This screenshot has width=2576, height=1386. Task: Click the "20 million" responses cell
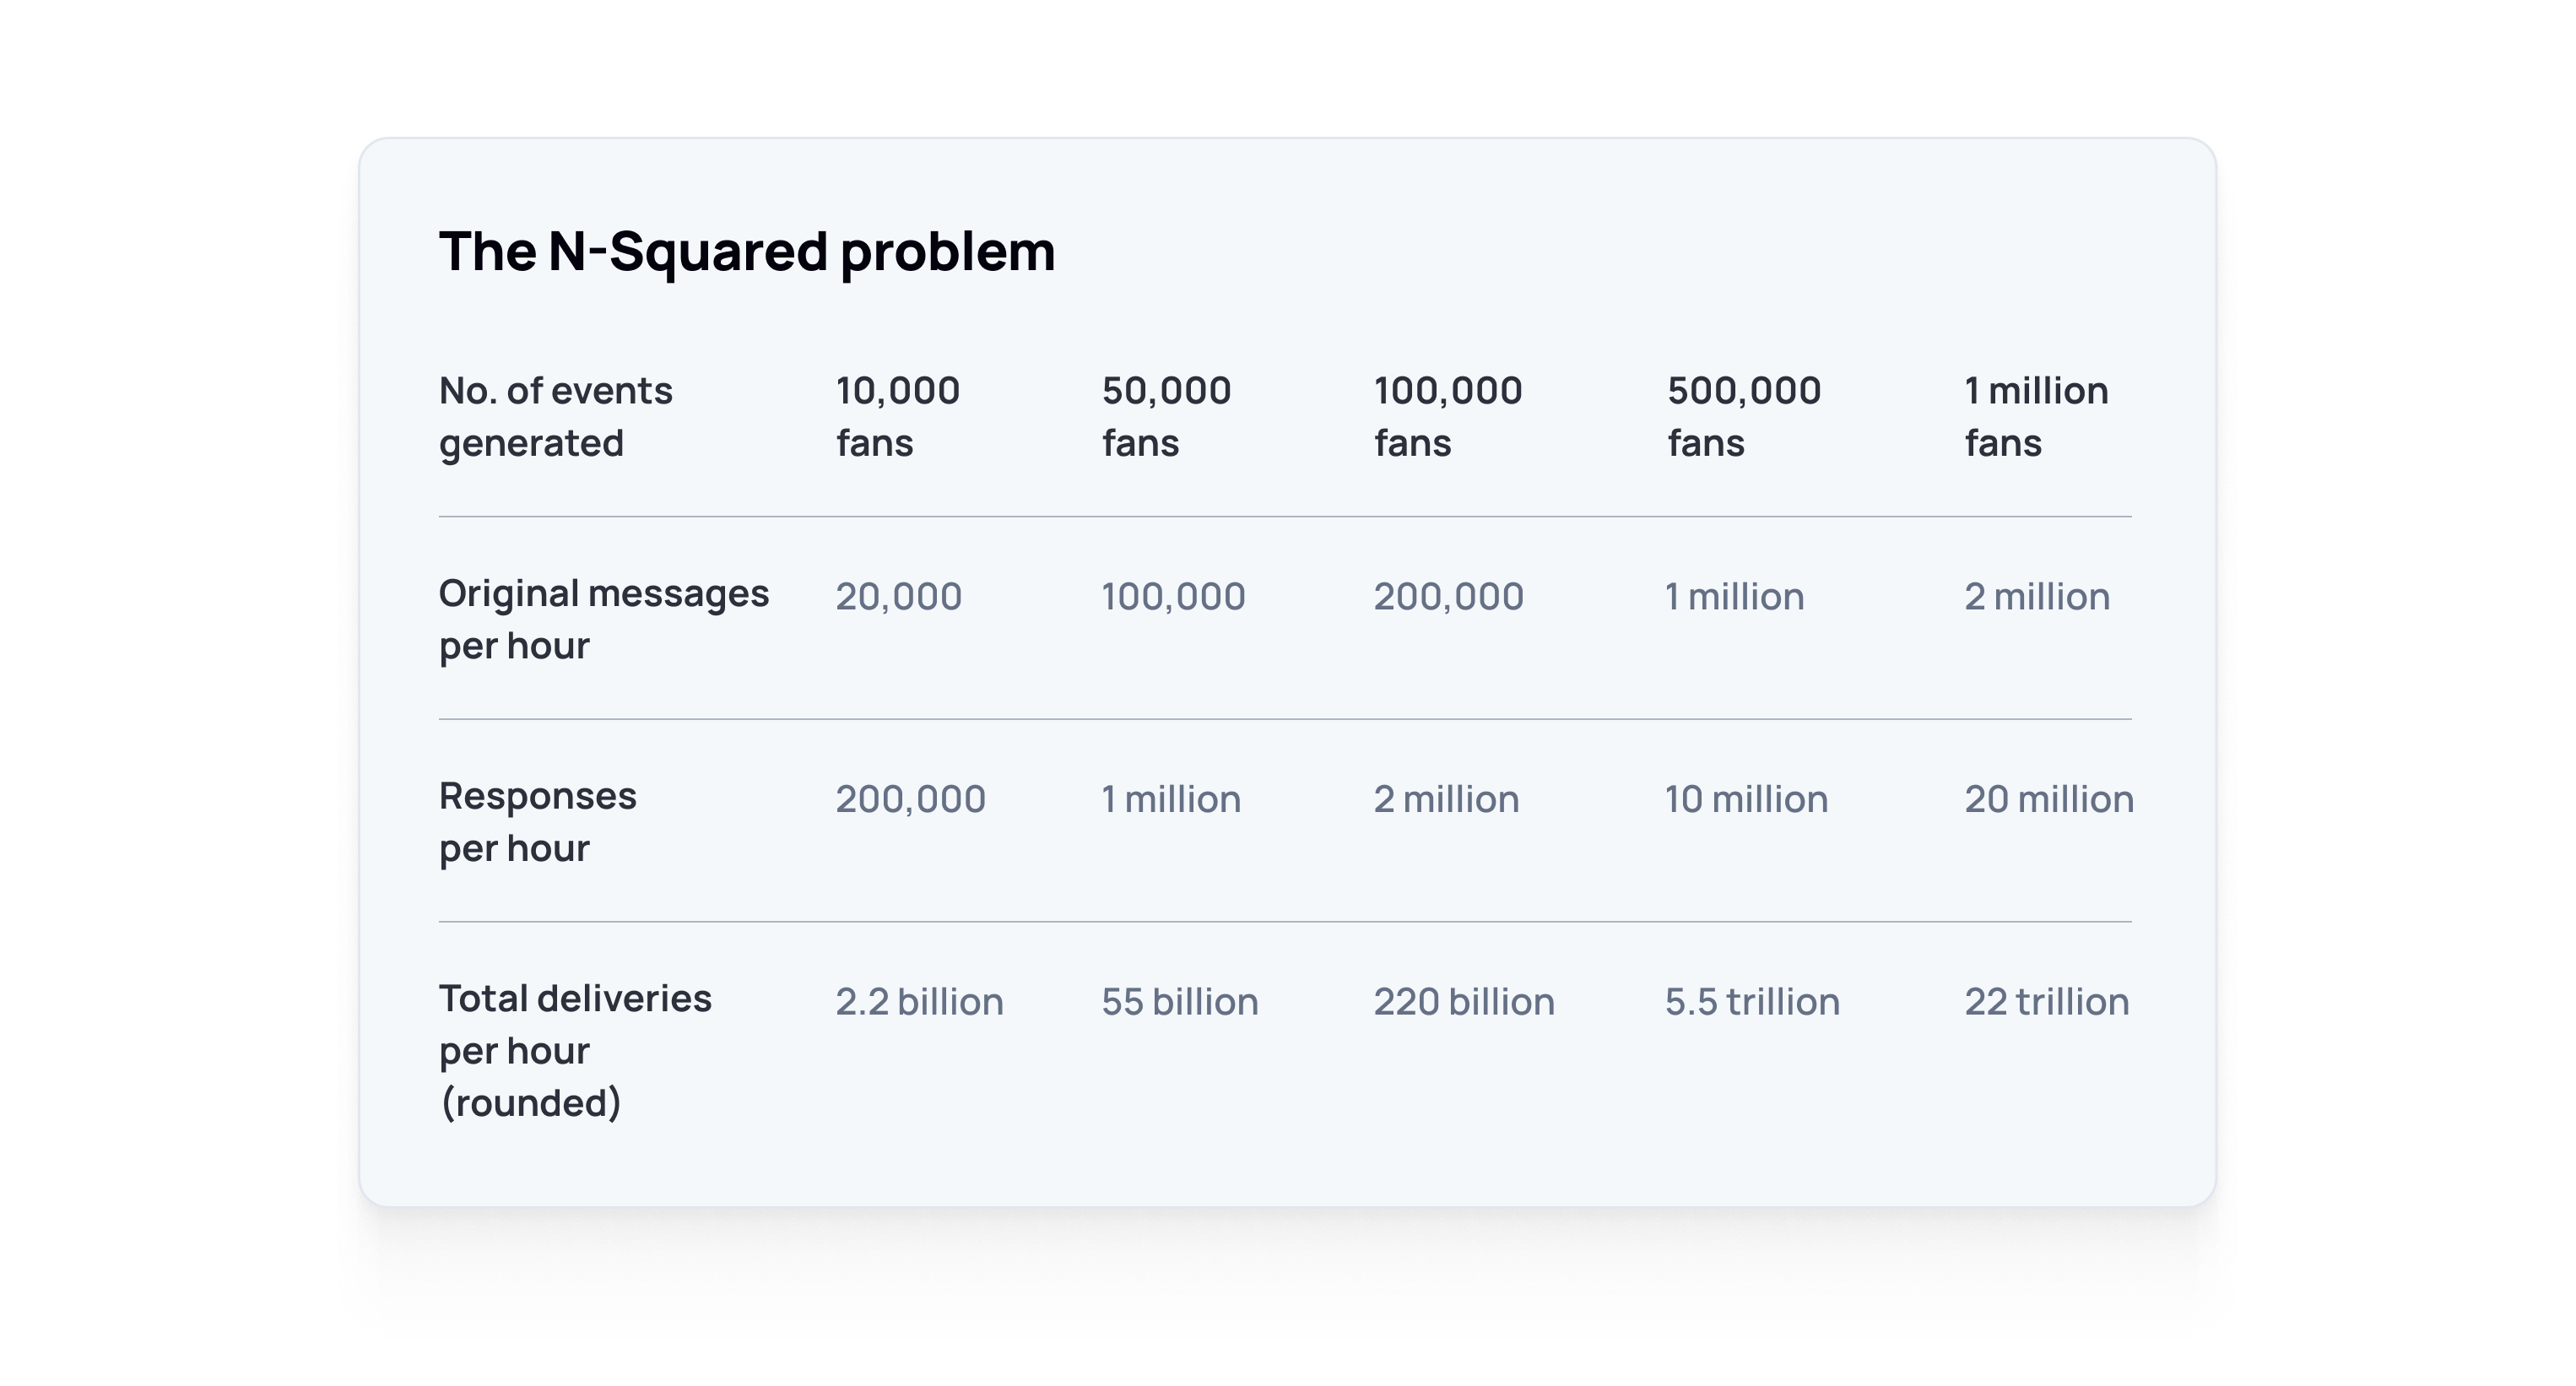coord(2048,799)
